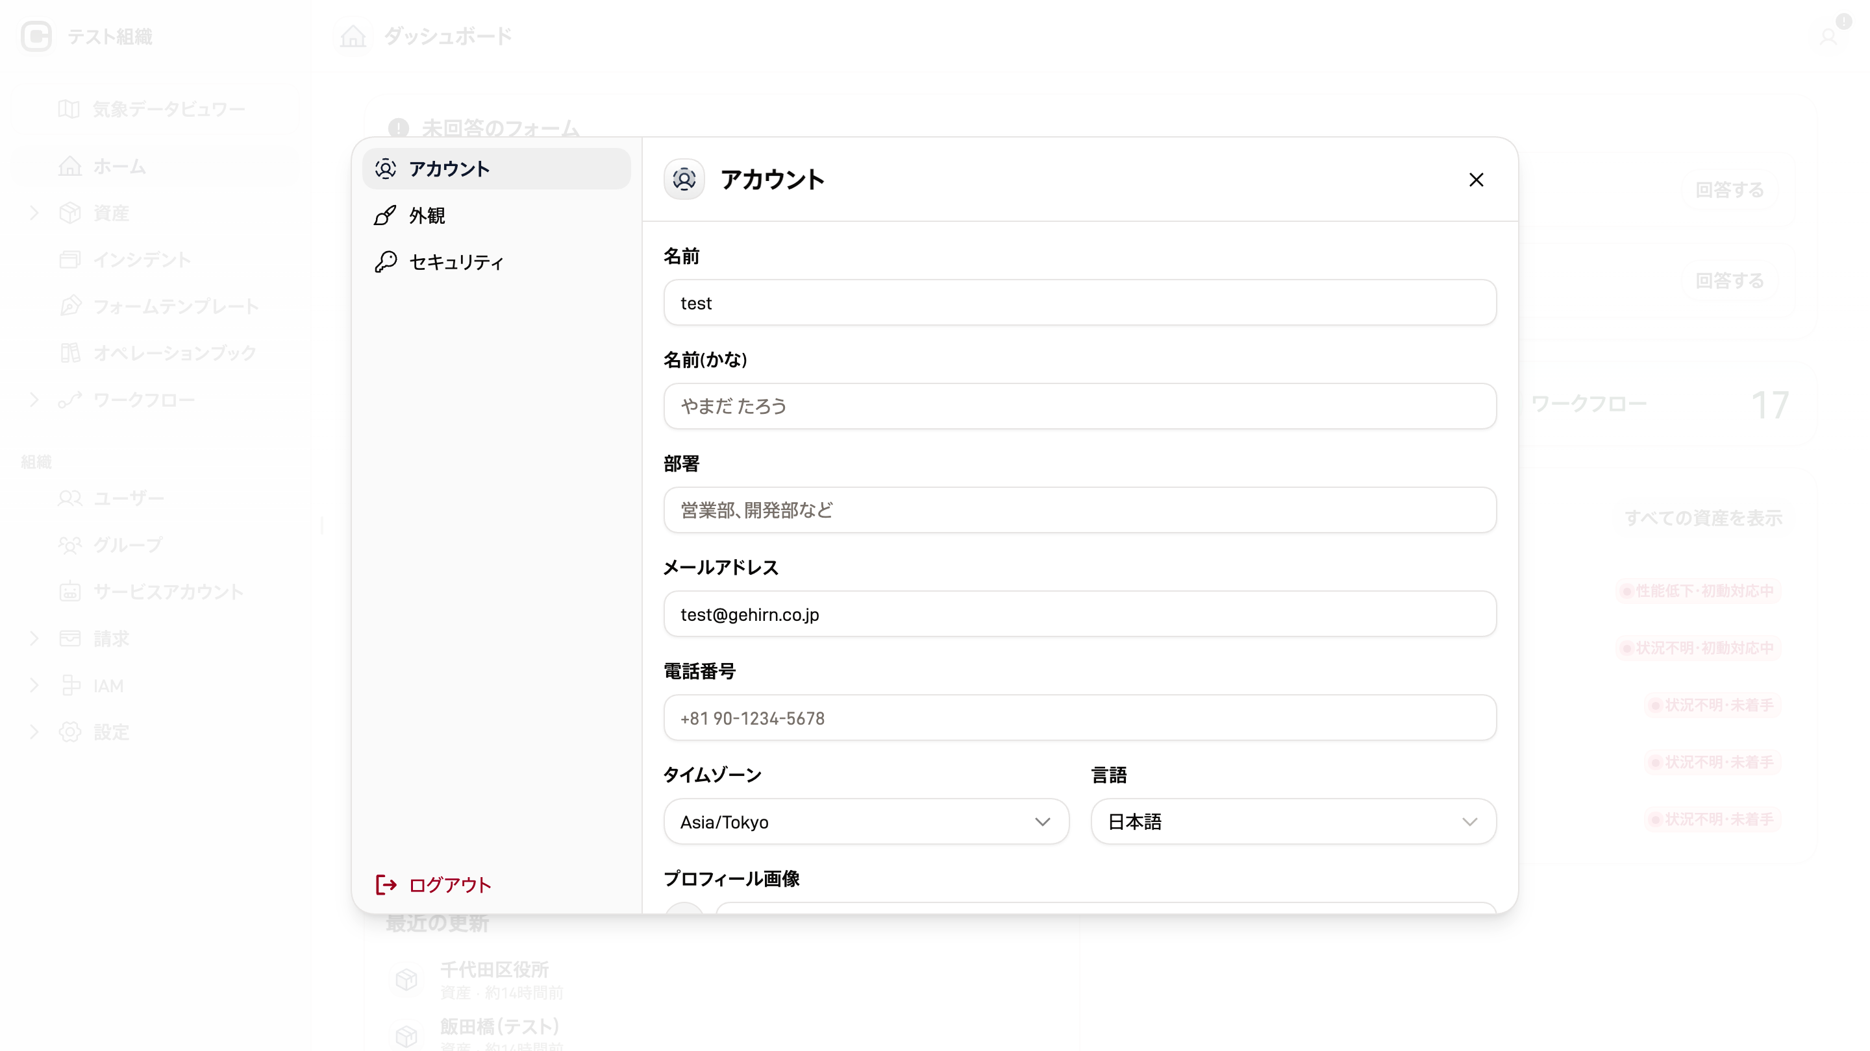
Task: Click the brush icon next to 外観
Action: tap(386, 215)
